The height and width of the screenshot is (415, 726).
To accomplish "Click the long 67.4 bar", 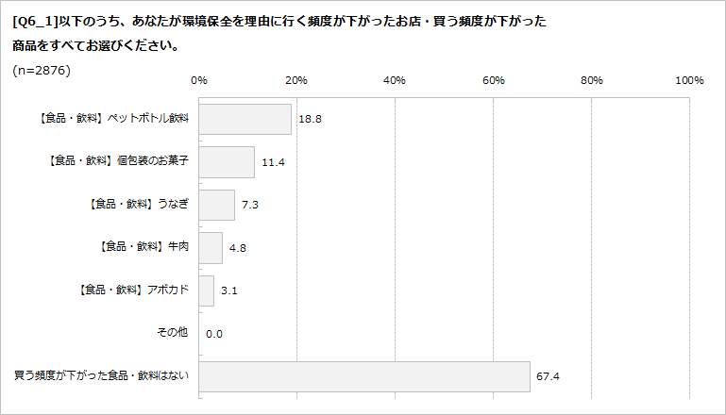I will [364, 376].
